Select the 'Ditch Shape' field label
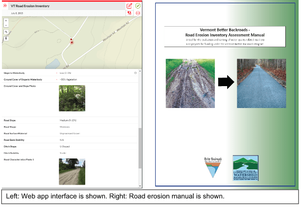The width and height of the screenshot is (301, 207). coord(10,147)
